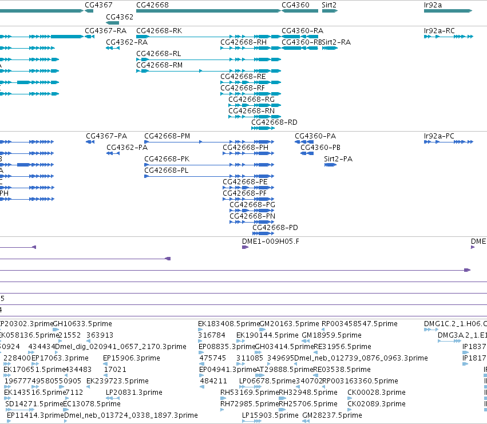The height and width of the screenshot is (424, 487).
Task: Open the CG42668-RL transcript label
Action: (159, 54)
